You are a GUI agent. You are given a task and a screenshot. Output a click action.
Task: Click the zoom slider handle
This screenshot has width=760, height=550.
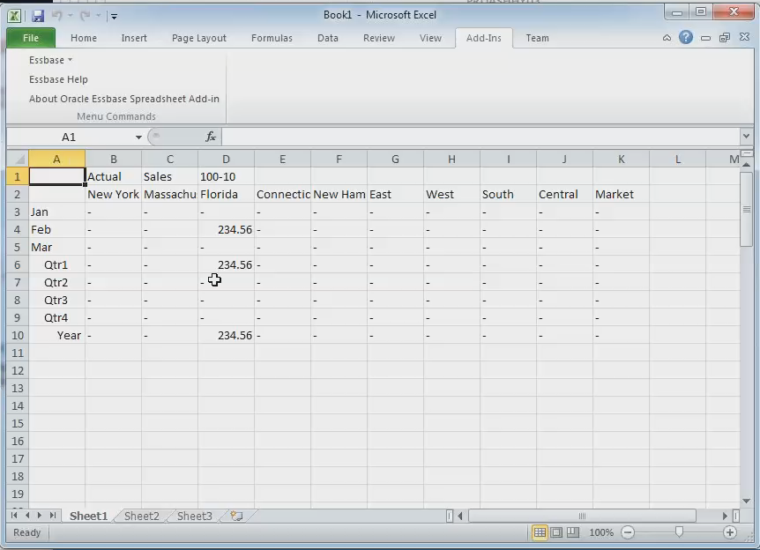[679, 532]
